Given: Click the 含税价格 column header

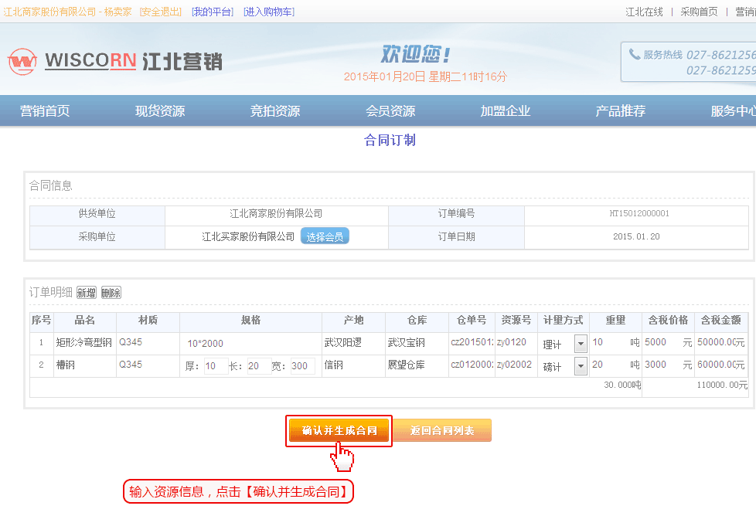Looking at the screenshot, I should point(668,321).
